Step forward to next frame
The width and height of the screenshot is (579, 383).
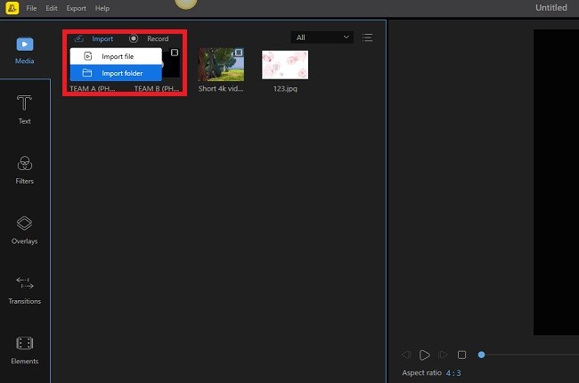coord(443,354)
